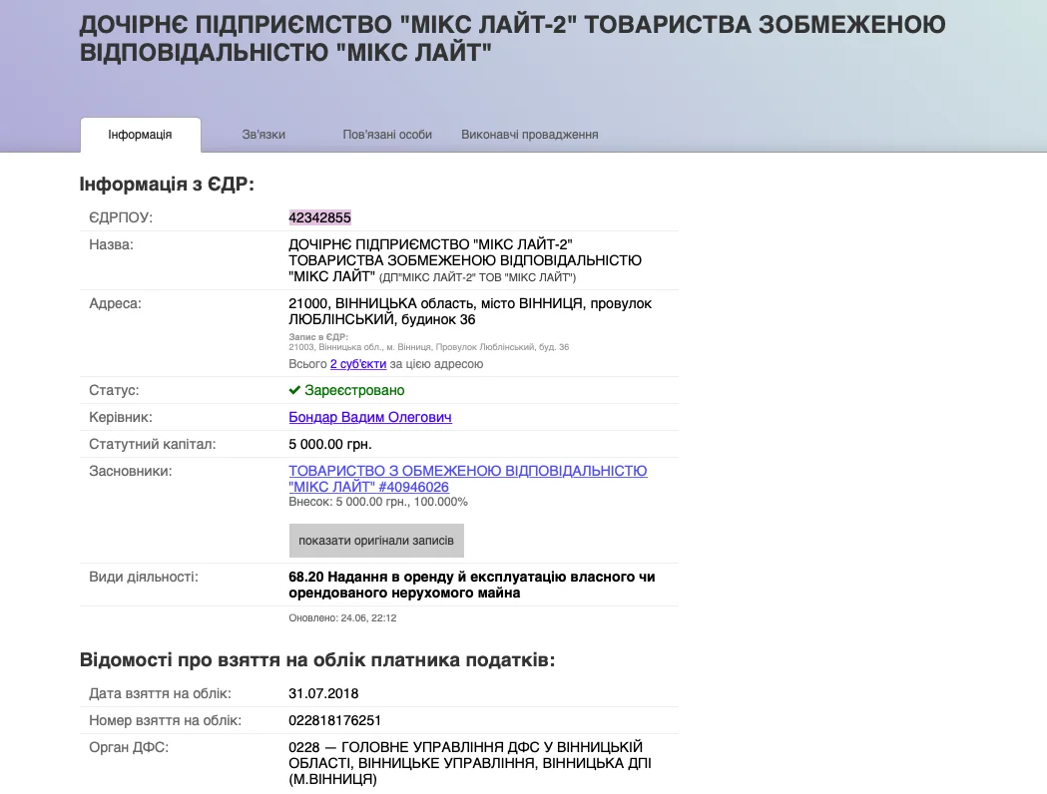1047x794 pixels.
Task: Click the Статутний капітал row label
Action: [x=153, y=444]
